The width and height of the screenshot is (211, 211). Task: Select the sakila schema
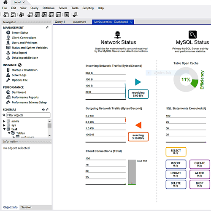coord(15,121)
